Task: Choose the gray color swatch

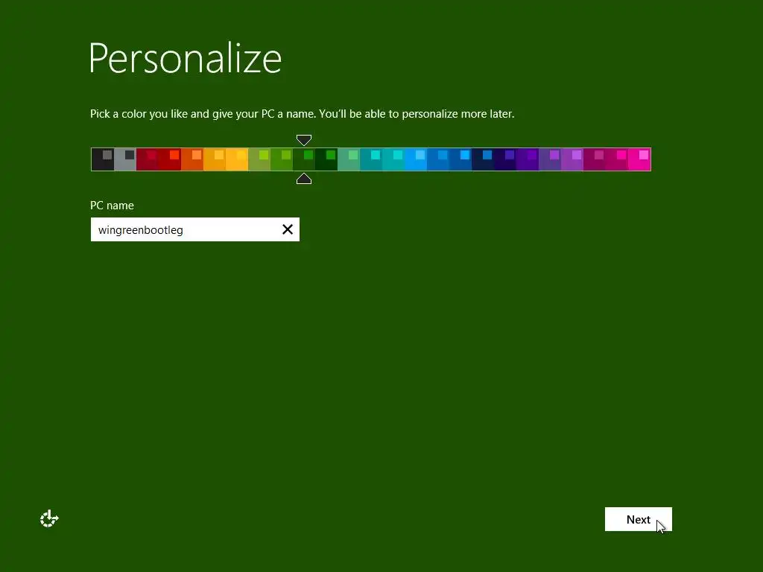Action: (125, 159)
